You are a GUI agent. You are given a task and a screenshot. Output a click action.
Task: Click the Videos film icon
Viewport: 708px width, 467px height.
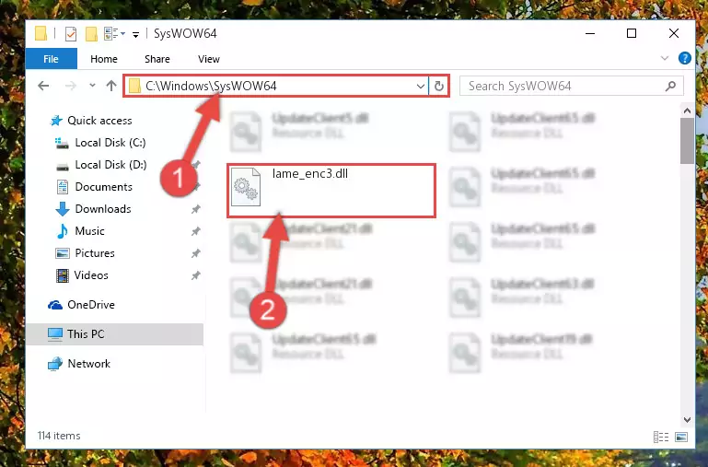coord(63,275)
